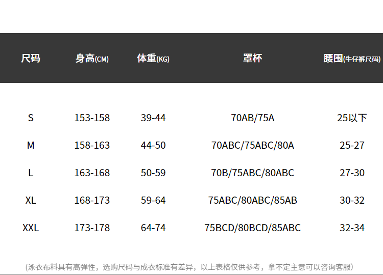Screen dimensions: 383x275
Task: Click height value 153-158
Action: [x=92, y=118]
